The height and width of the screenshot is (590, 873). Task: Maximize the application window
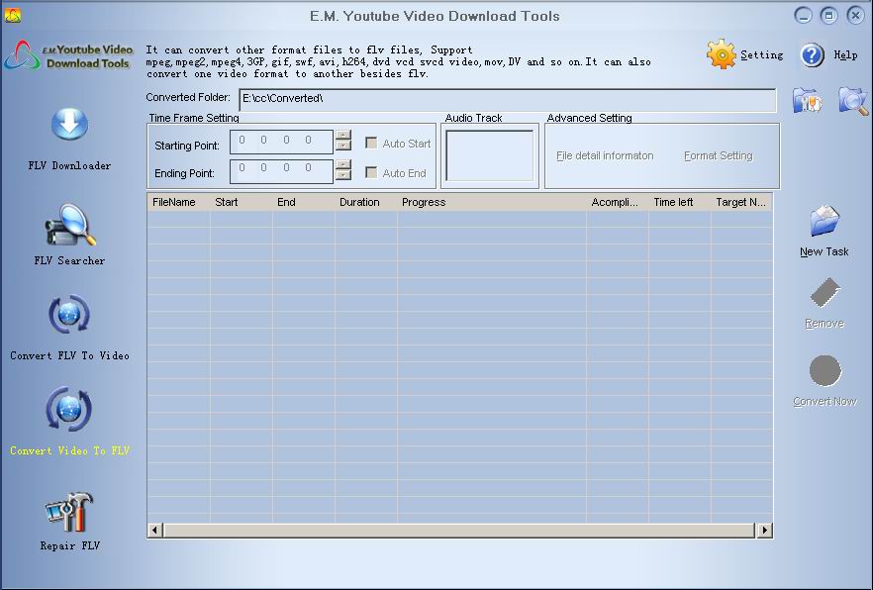829,16
